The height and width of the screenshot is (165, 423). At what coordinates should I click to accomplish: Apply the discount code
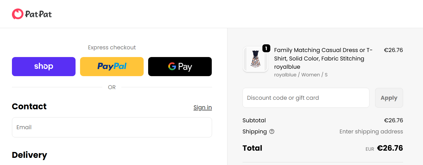coord(389,98)
